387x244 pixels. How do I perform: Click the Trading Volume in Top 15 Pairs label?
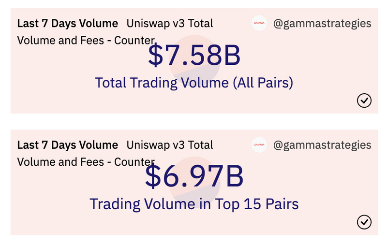pyautogui.click(x=194, y=204)
